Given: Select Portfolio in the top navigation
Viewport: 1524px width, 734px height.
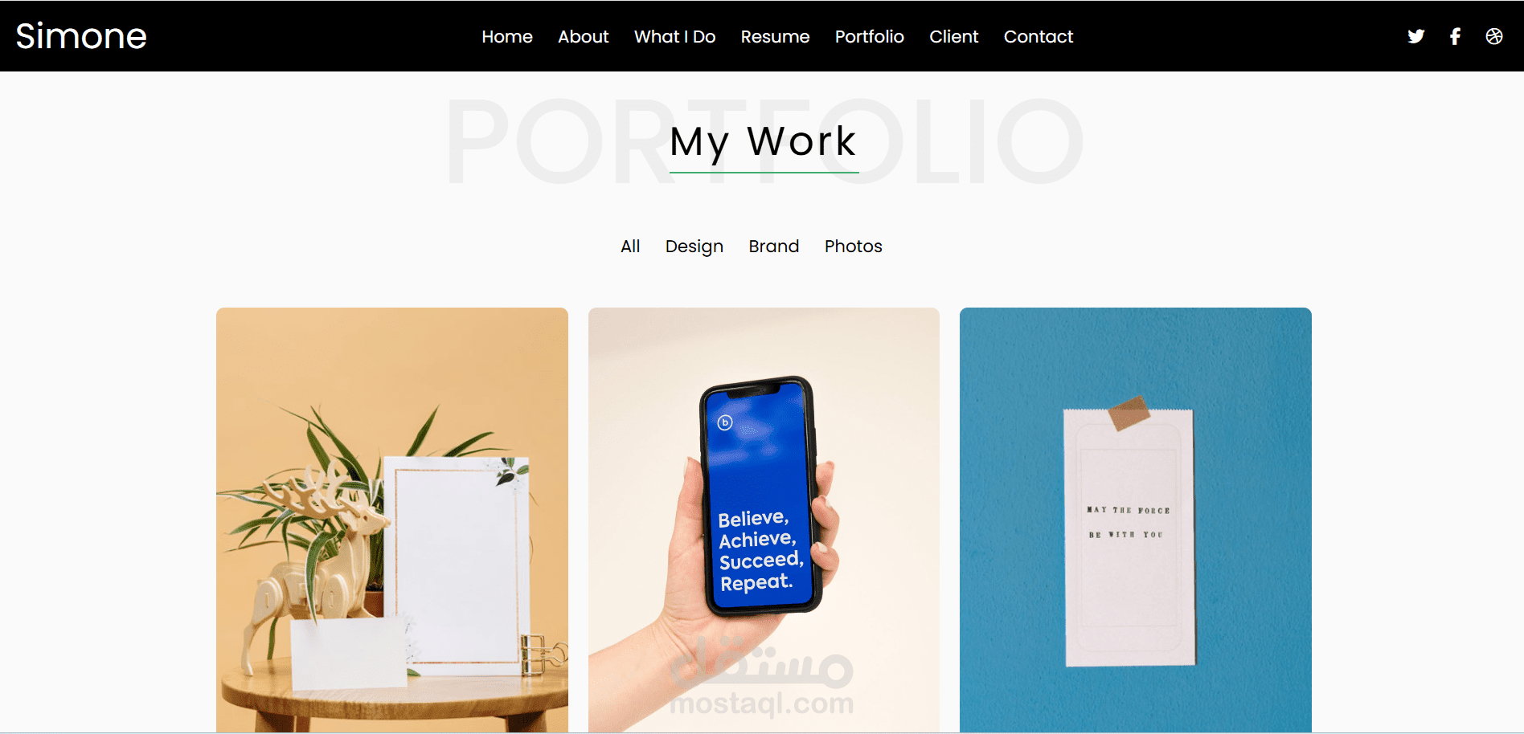Looking at the screenshot, I should 870,37.
